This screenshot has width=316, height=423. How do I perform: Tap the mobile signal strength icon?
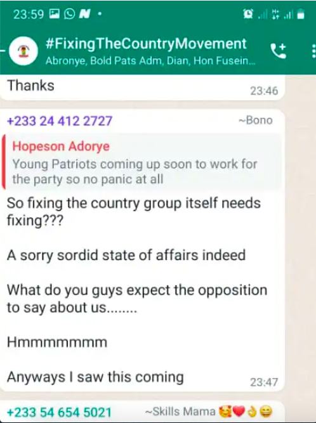tap(262, 15)
